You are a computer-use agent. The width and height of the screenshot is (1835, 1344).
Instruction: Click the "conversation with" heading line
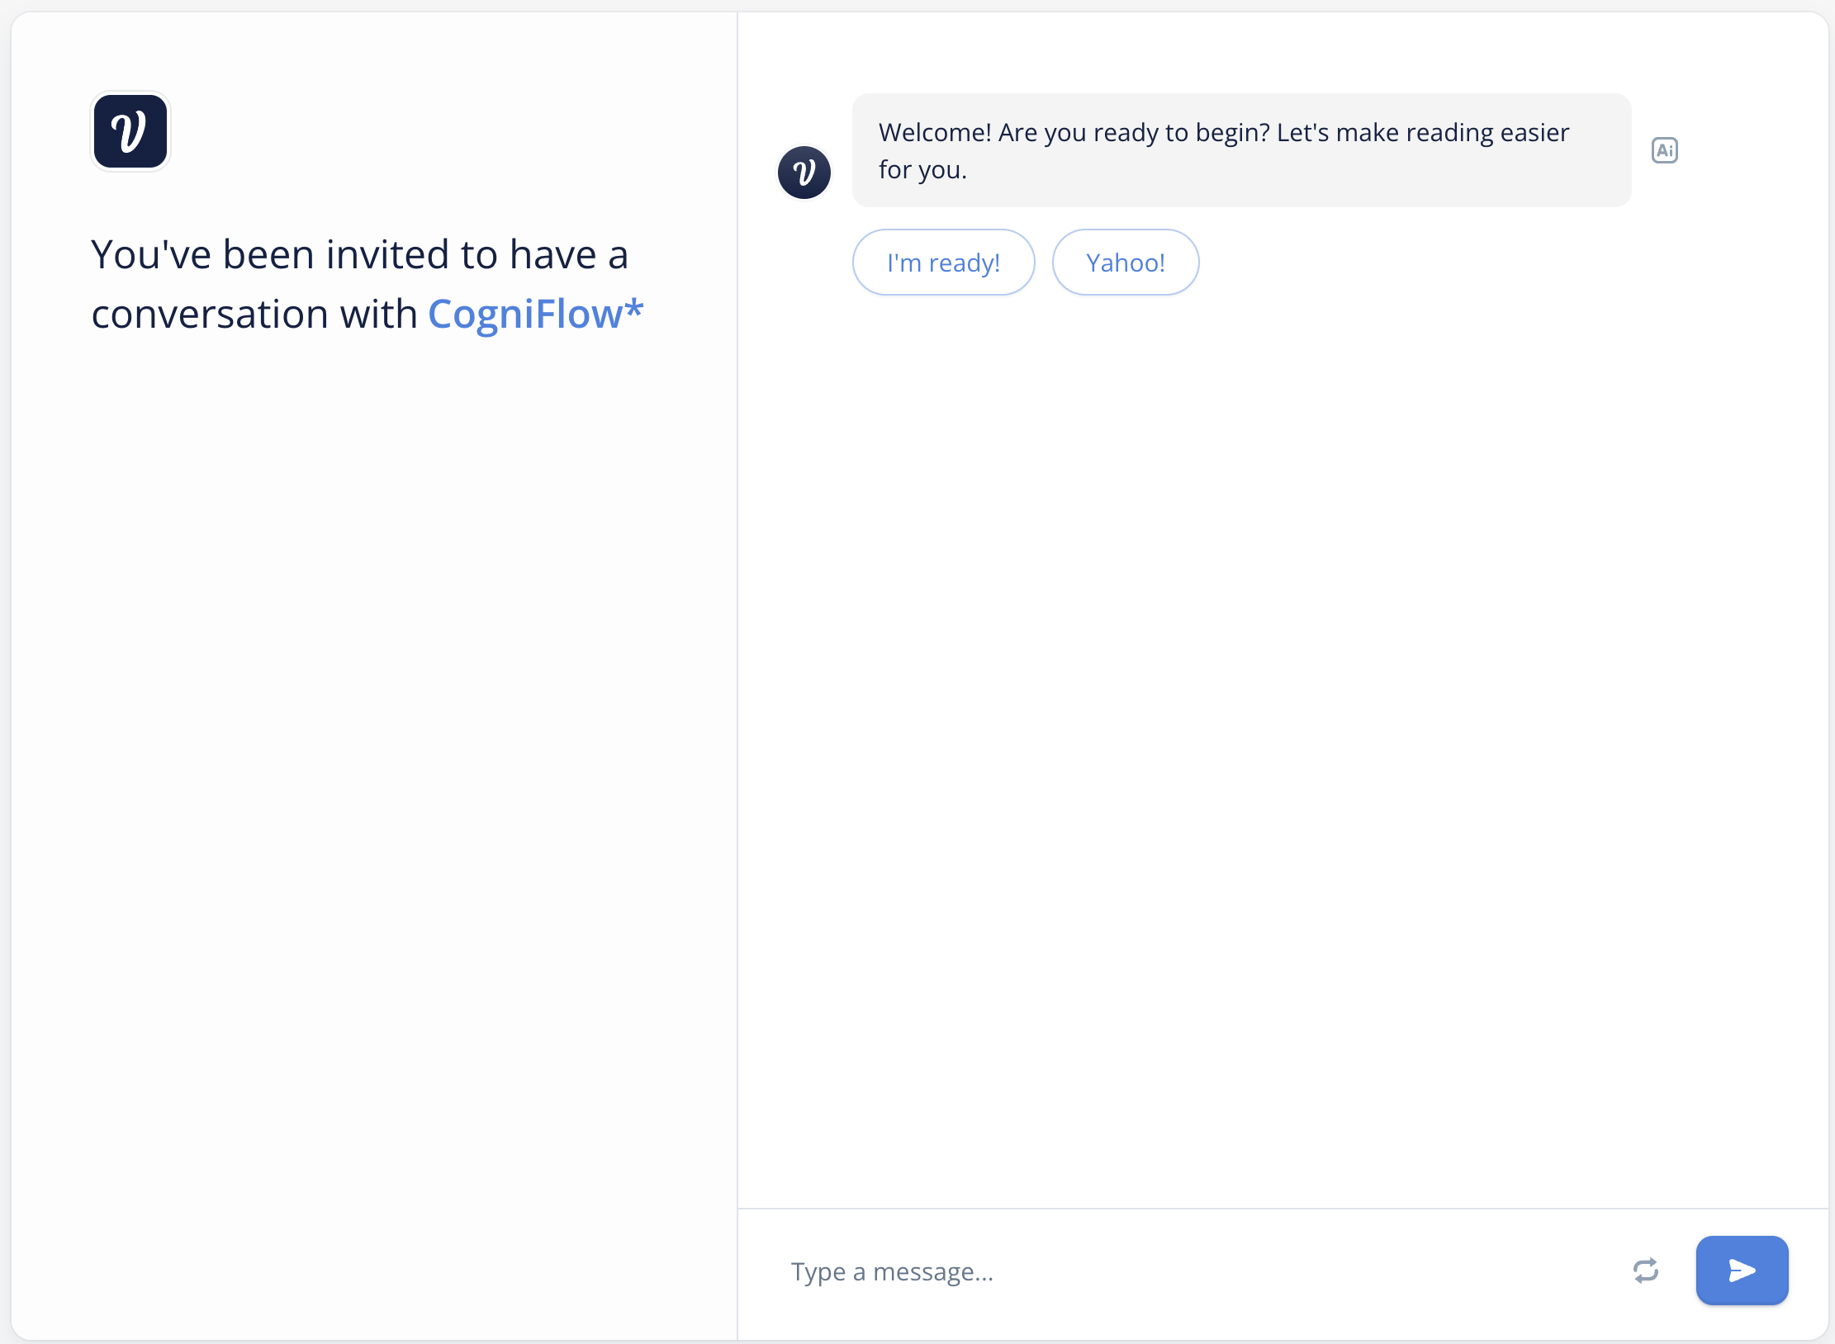pos(254,315)
